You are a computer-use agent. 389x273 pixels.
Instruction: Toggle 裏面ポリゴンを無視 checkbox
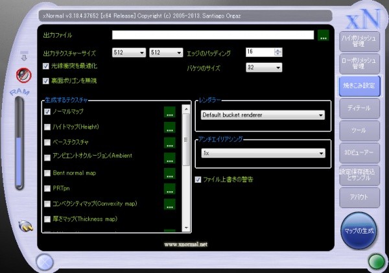pyautogui.click(x=45, y=81)
